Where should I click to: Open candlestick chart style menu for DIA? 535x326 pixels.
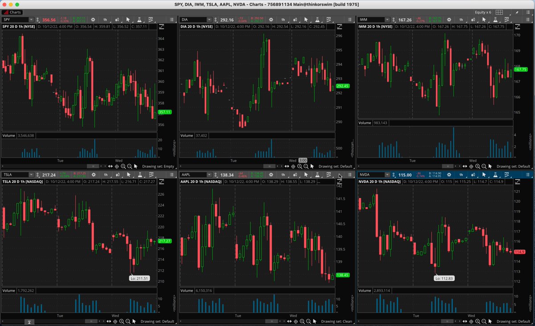(x=295, y=20)
